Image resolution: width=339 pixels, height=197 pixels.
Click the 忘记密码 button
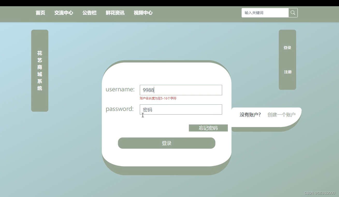click(x=208, y=128)
